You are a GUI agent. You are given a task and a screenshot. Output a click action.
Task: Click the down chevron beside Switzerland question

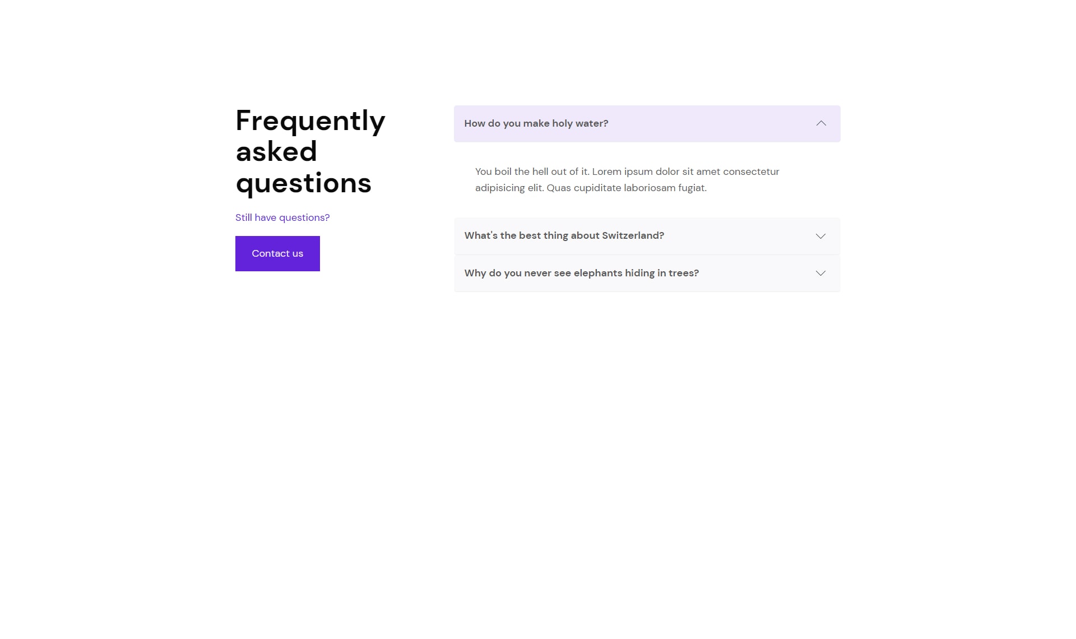(x=820, y=236)
